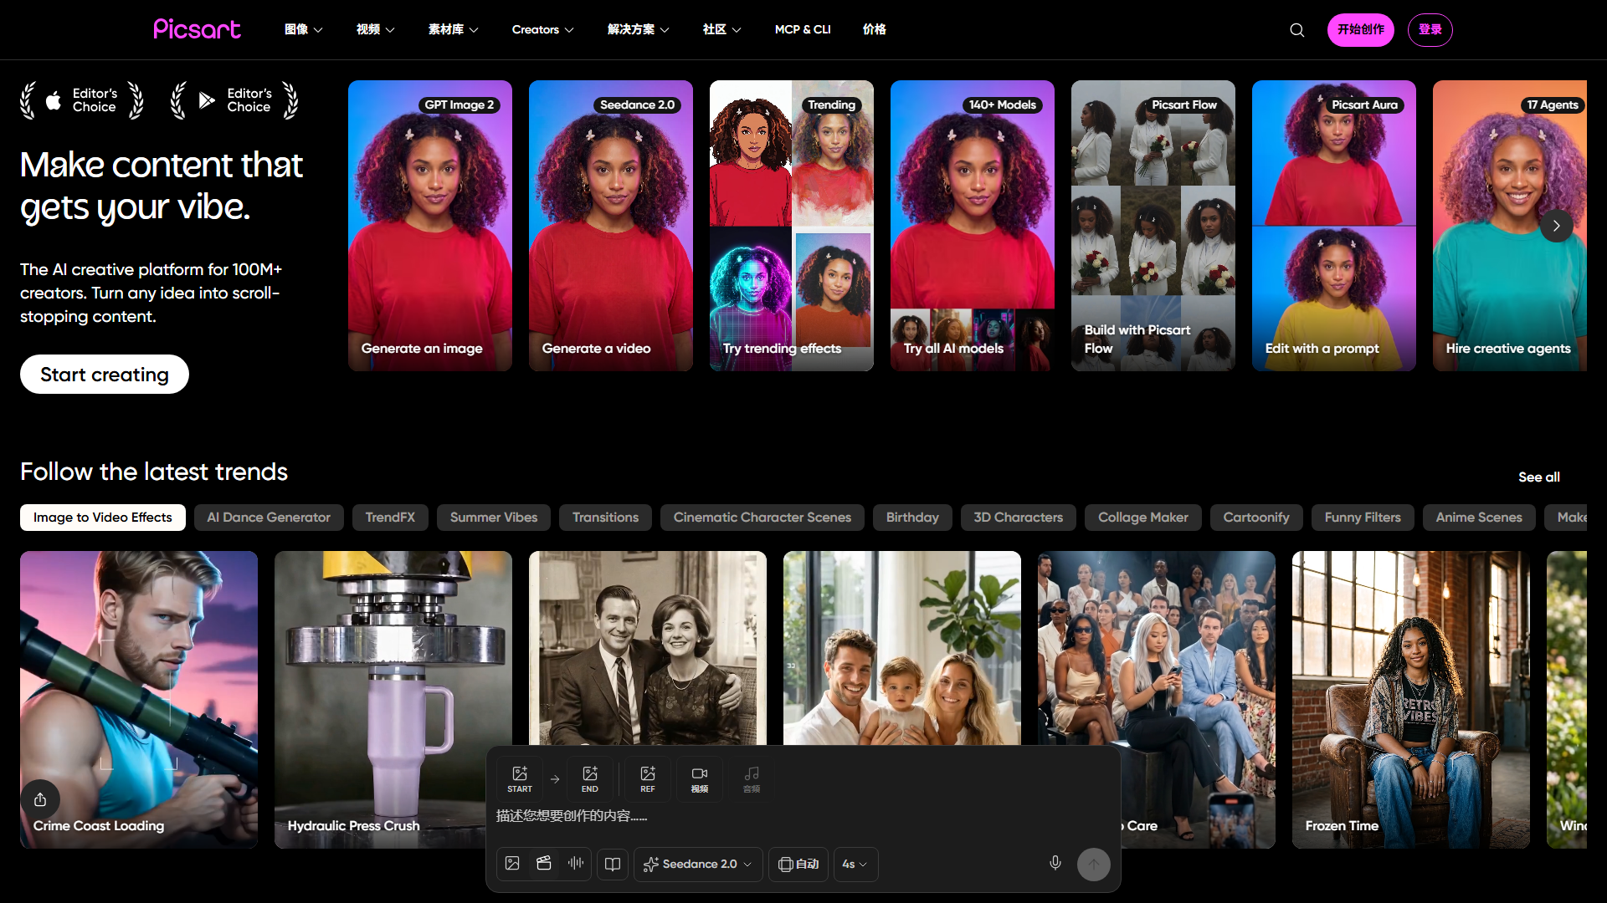Click the Picsart logo
This screenshot has height=903, width=1607.
(x=197, y=29)
